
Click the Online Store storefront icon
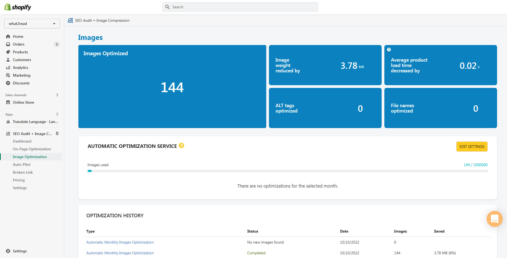[x=8, y=102]
